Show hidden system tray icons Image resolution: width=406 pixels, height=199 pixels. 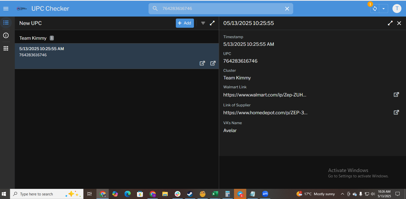pos(342,194)
